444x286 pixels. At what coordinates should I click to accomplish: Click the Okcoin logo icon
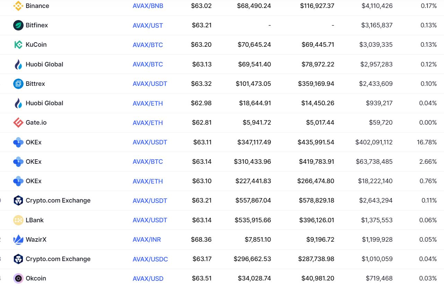click(x=18, y=278)
